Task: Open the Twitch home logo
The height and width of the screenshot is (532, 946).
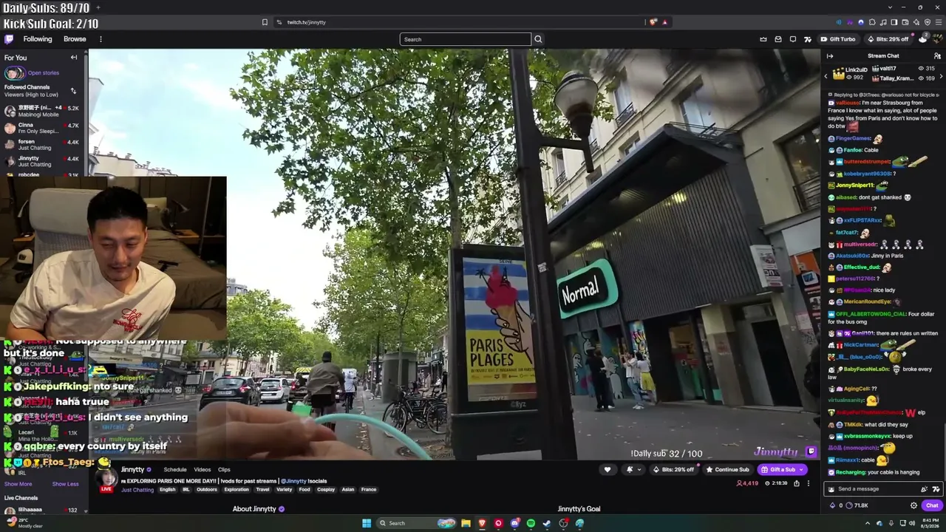Action: pos(9,39)
